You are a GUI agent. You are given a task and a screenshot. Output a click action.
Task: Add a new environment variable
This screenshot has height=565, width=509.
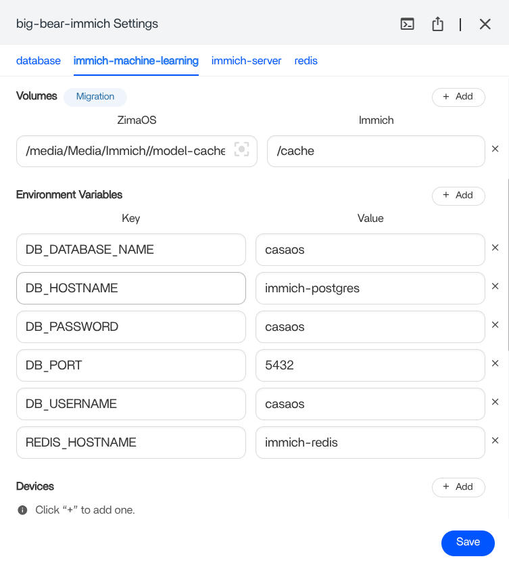(x=458, y=196)
